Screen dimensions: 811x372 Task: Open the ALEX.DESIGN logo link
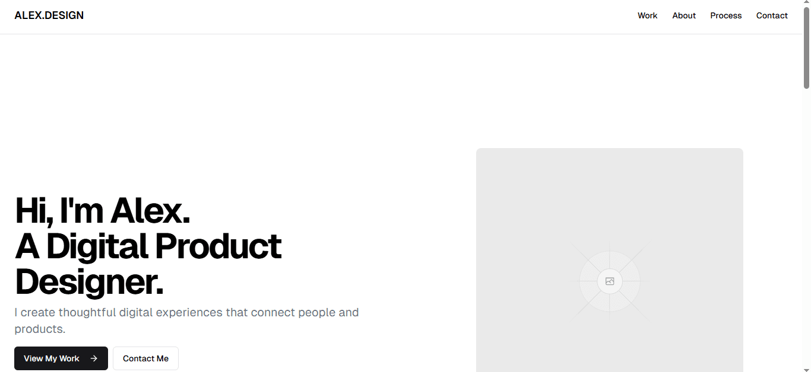click(49, 15)
